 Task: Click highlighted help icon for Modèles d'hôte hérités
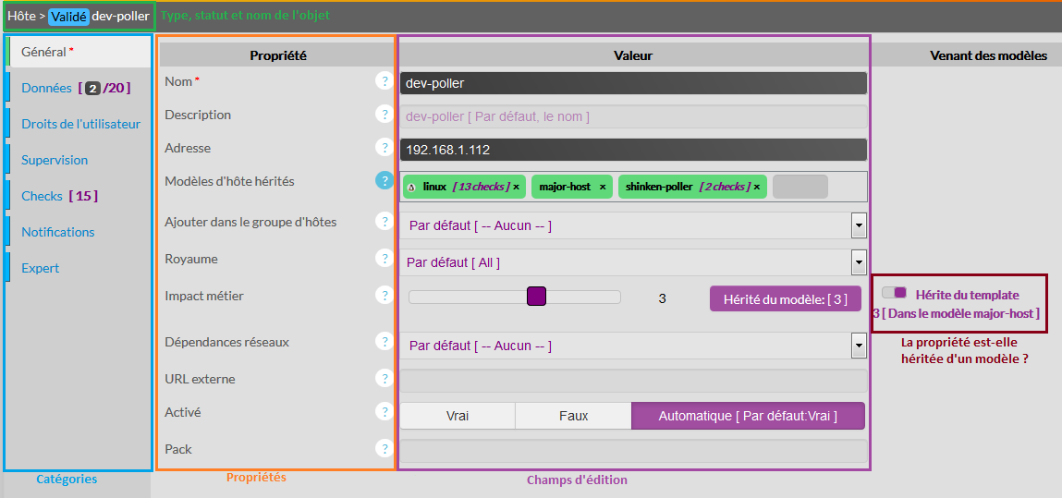pyautogui.click(x=384, y=181)
